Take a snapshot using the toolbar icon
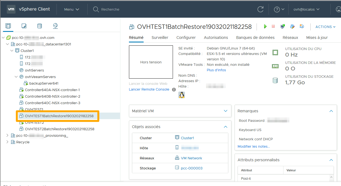The width and height of the screenshot is (341, 186). pos(302,27)
